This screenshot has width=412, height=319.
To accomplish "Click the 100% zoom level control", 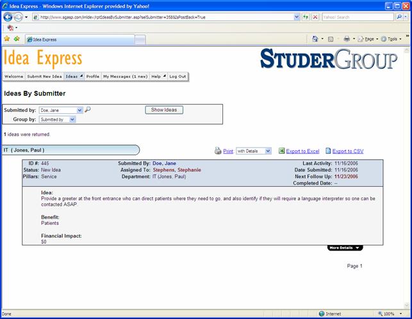I will point(390,314).
